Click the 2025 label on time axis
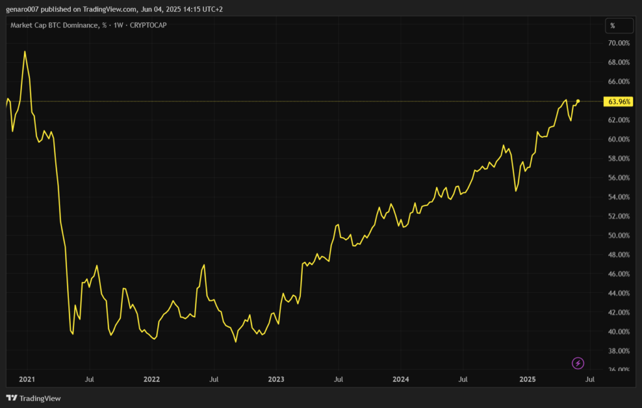 coord(527,379)
